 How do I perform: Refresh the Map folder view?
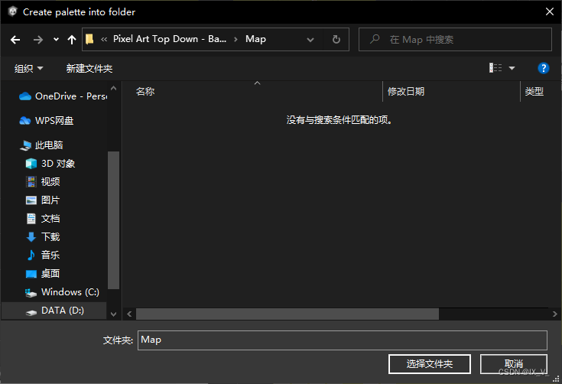click(x=336, y=40)
